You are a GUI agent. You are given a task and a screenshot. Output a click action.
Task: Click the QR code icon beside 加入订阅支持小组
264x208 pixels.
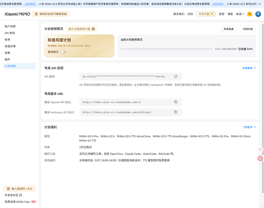coord(93,29)
